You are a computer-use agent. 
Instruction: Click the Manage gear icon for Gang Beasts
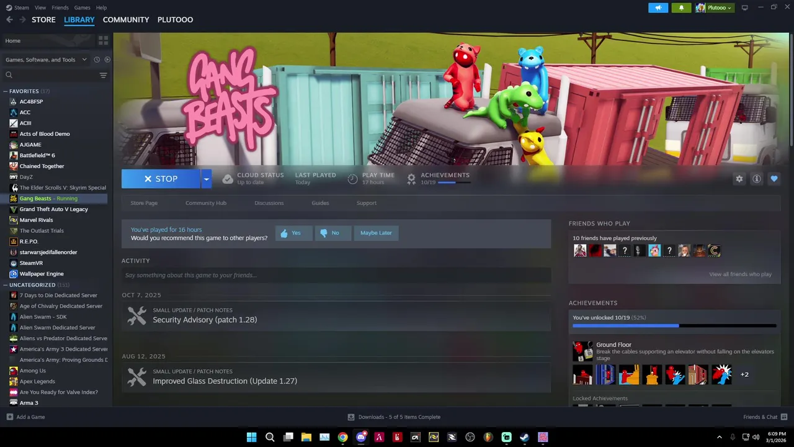coord(739,179)
